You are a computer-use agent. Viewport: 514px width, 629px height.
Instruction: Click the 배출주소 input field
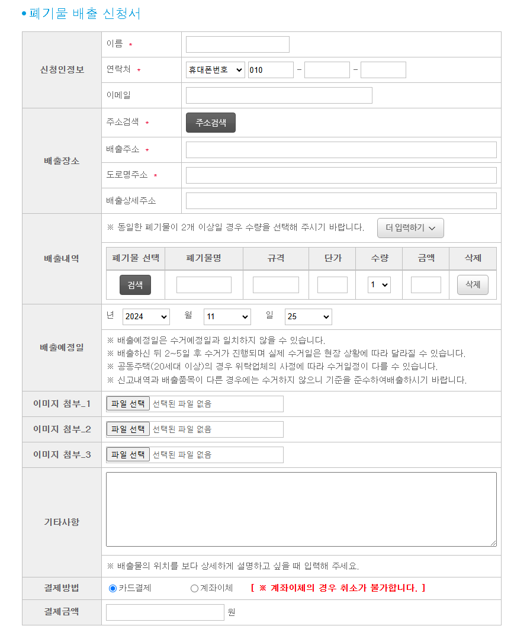point(341,150)
